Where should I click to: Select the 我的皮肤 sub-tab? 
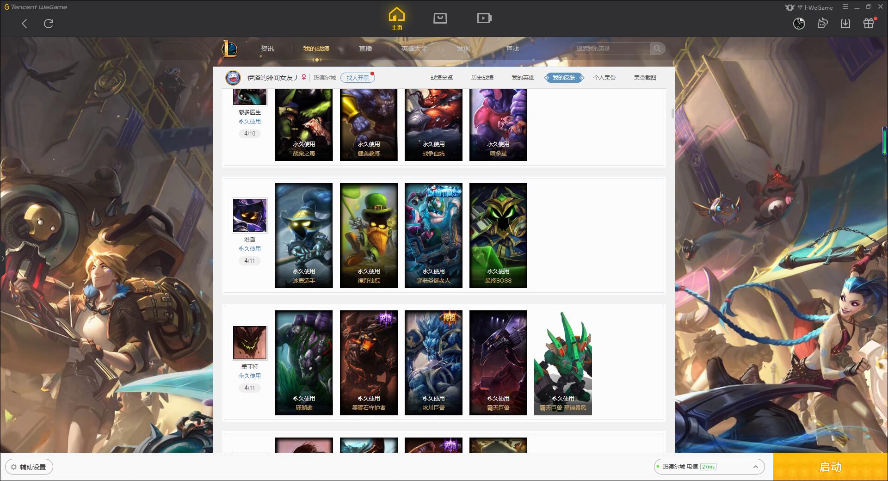click(x=564, y=78)
